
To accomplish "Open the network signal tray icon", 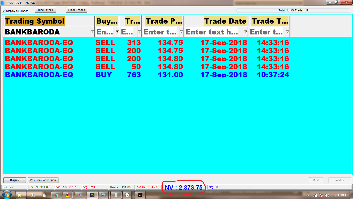I will [x=315, y=195].
